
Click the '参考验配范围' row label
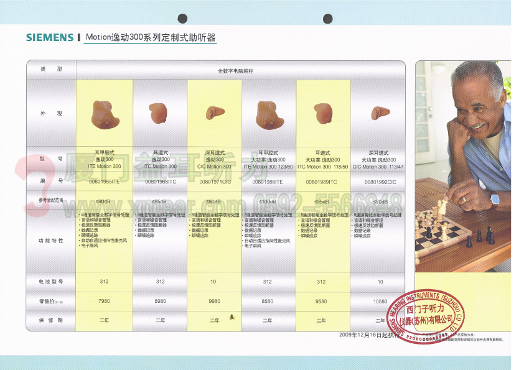click(x=51, y=200)
